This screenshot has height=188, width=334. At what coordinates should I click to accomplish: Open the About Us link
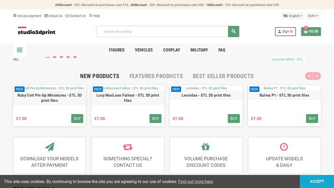coord(53,16)
